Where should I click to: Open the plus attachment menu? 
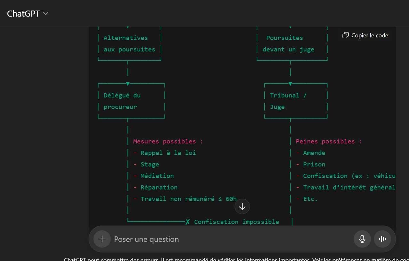102,239
